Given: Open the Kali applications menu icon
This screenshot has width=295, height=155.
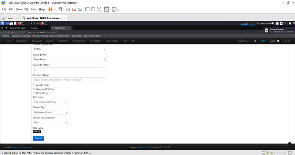Looking at the screenshot, I should pyautogui.click(x=2, y=23).
